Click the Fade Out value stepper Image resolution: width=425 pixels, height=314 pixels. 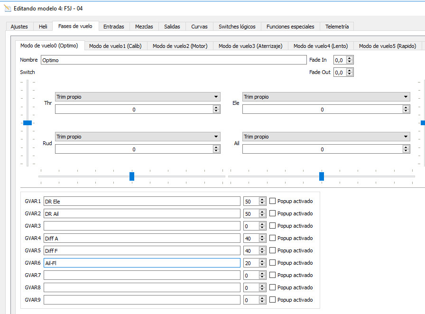click(350, 72)
